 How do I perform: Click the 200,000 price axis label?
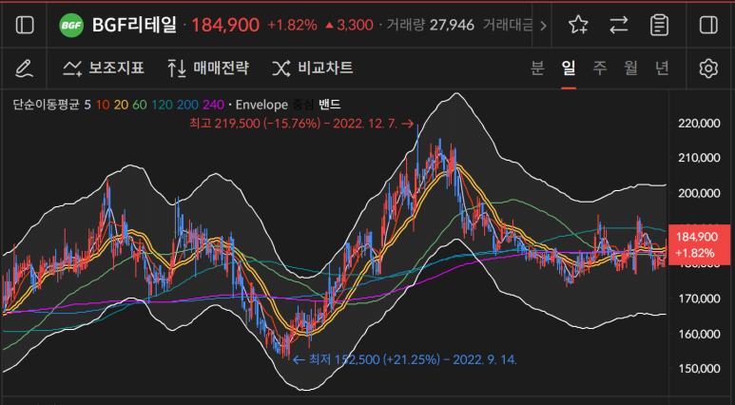700,193
